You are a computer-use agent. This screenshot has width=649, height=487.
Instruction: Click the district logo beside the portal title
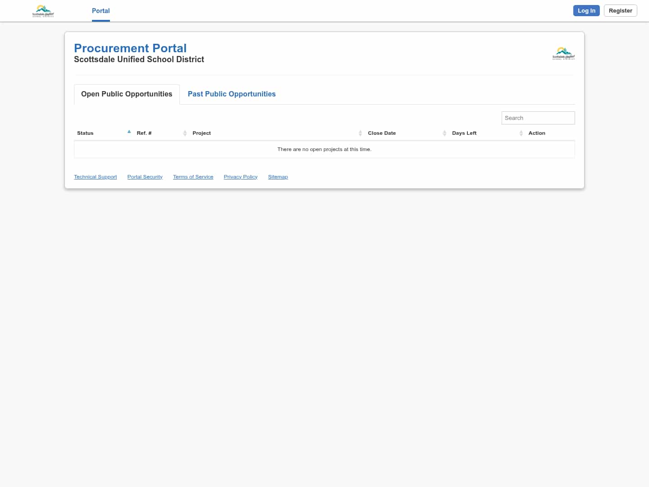pos(563,53)
